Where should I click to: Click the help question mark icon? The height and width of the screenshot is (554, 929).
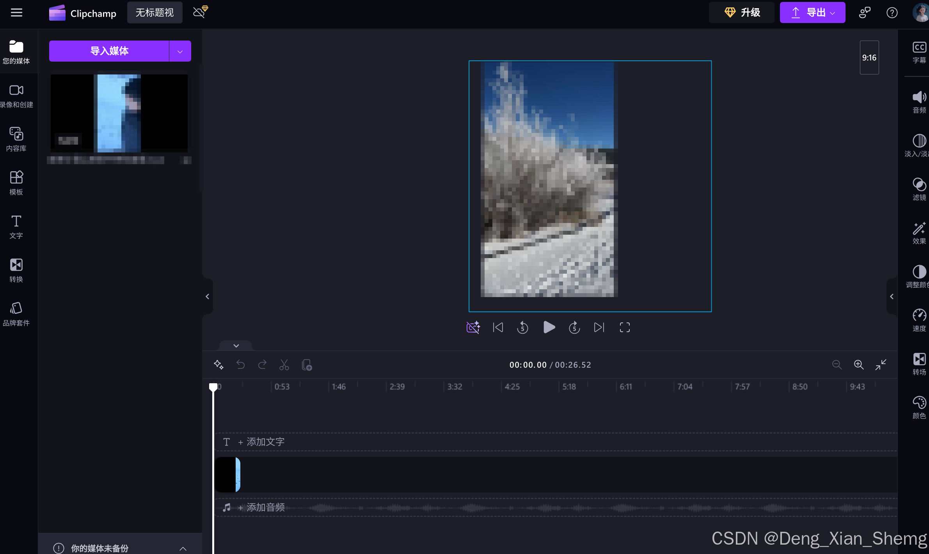point(892,13)
